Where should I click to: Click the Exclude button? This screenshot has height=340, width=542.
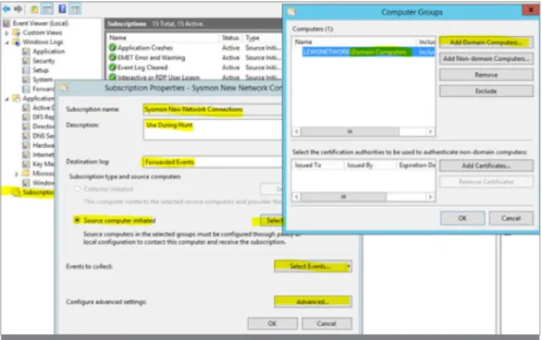(486, 91)
